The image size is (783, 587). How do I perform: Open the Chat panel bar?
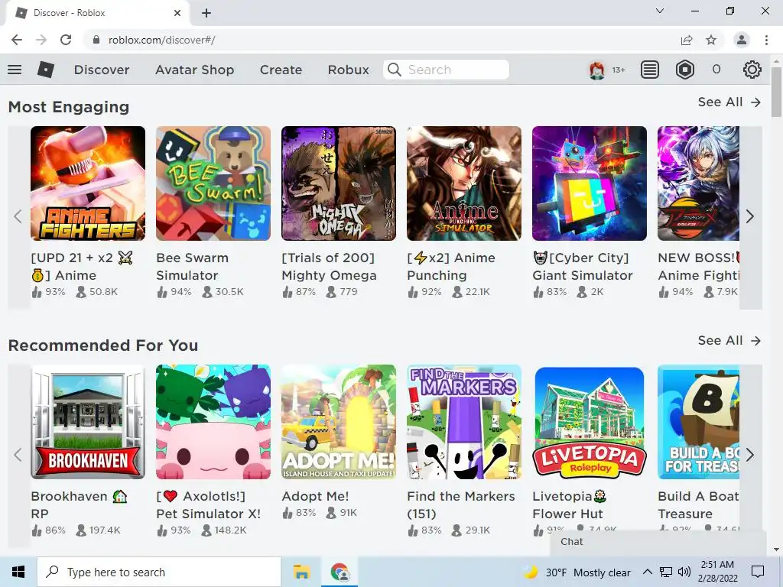(658, 542)
